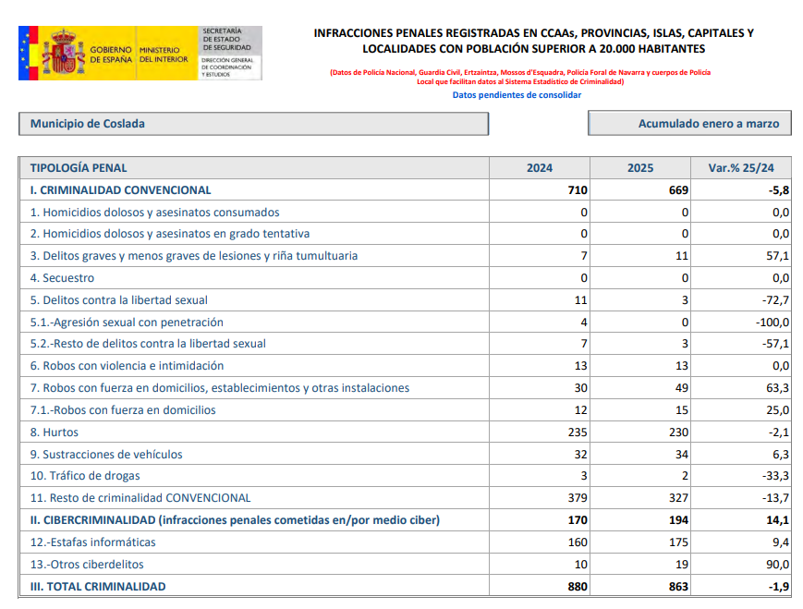803x609 pixels.
Task: Select '9. Sustracciones de vehículos'
Action: tap(106, 454)
